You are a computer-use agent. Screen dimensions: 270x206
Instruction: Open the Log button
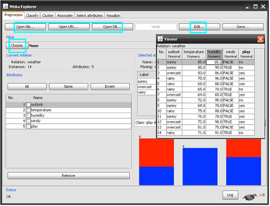230,195
